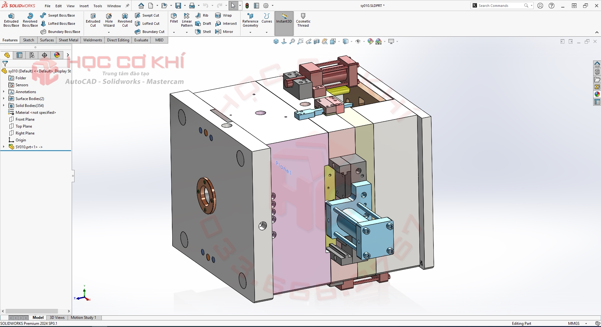Open the PropertyManager tab
The width and height of the screenshot is (601, 327).
coord(19,55)
